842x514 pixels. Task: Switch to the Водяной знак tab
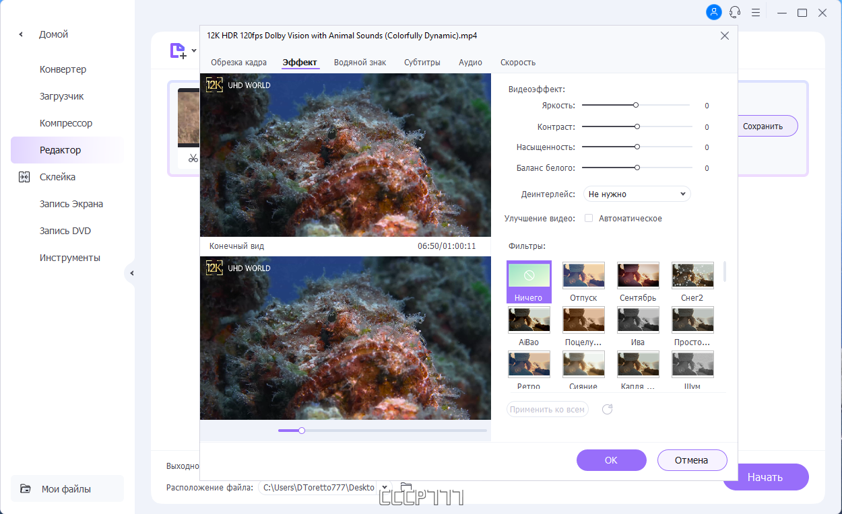point(360,62)
